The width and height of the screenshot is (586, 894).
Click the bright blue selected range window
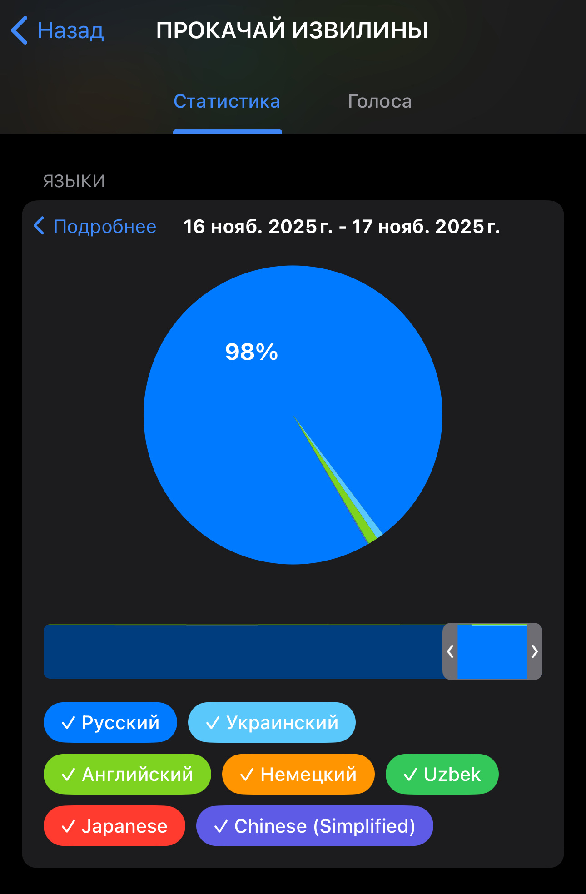click(492, 651)
